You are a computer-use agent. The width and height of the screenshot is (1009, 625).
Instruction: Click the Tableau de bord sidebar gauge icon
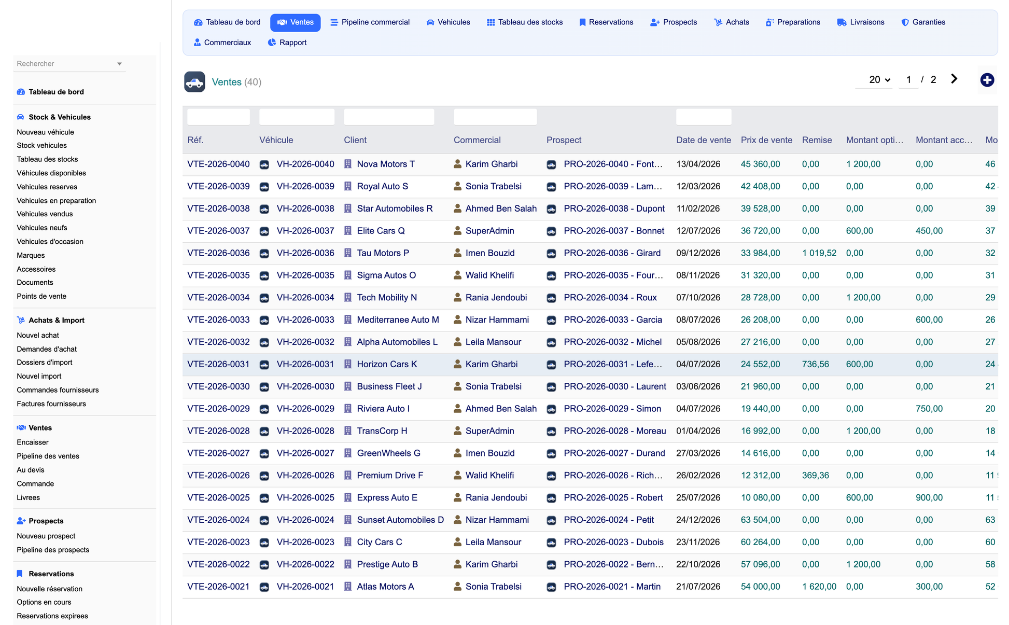tap(21, 92)
